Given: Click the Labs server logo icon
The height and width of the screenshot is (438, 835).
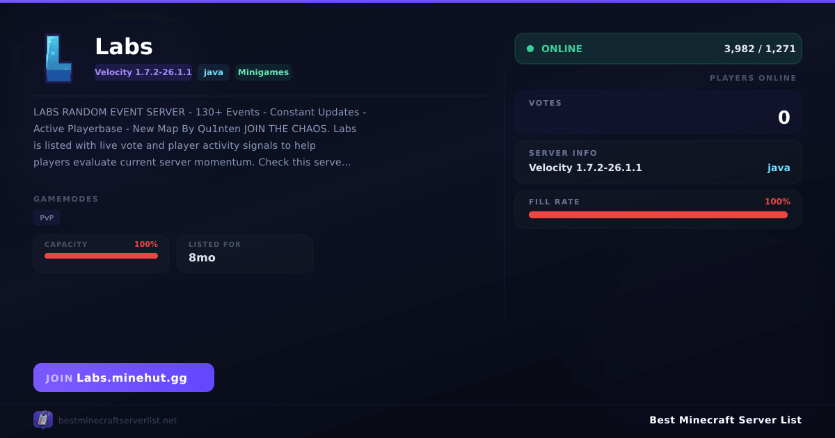Looking at the screenshot, I should pyautogui.click(x=58, y=58).
